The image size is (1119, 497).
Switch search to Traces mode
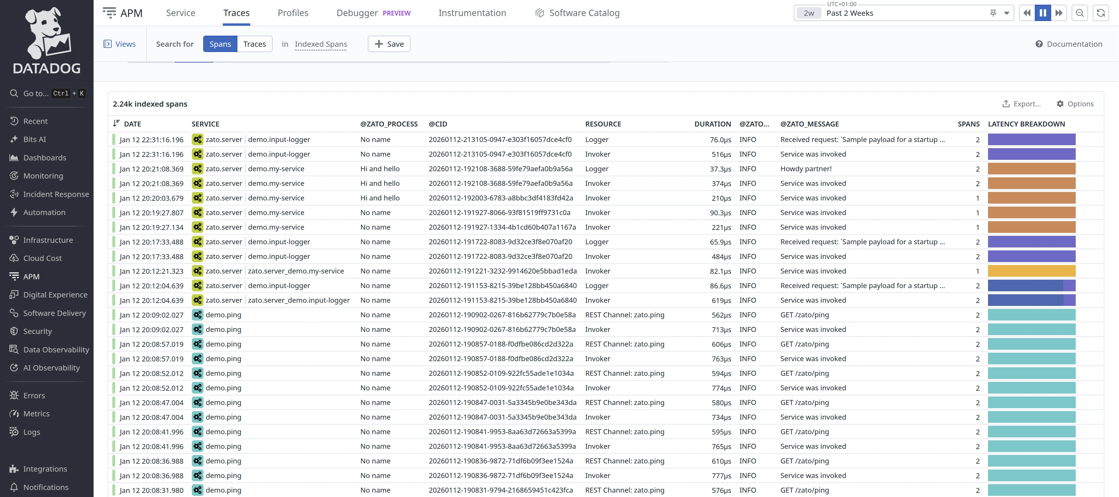(254, 44)
